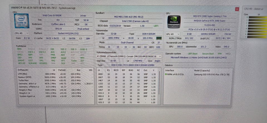
Task: Click the Core 0 usage bar in CPU #0 window
Action: 257,17
